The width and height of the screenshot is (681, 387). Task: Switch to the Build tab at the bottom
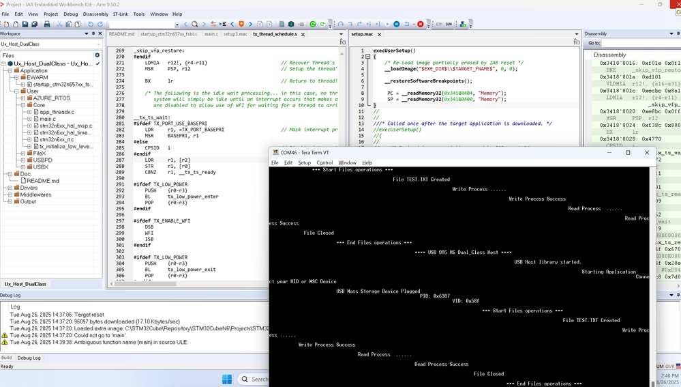7,358
